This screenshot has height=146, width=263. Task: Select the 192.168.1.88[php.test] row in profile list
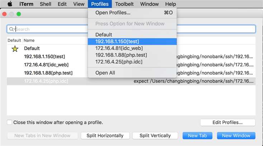point(131,73)
